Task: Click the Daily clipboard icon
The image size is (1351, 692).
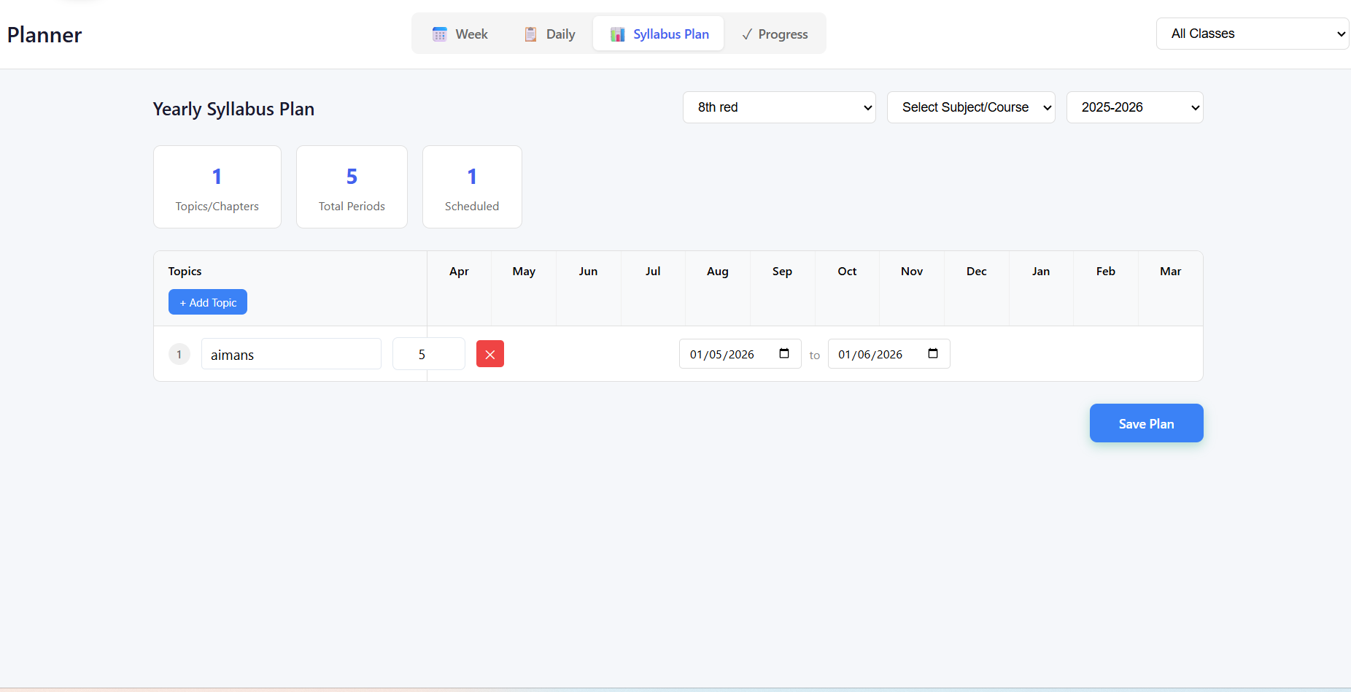Action: pyautogui.click(x=530, y=34)
